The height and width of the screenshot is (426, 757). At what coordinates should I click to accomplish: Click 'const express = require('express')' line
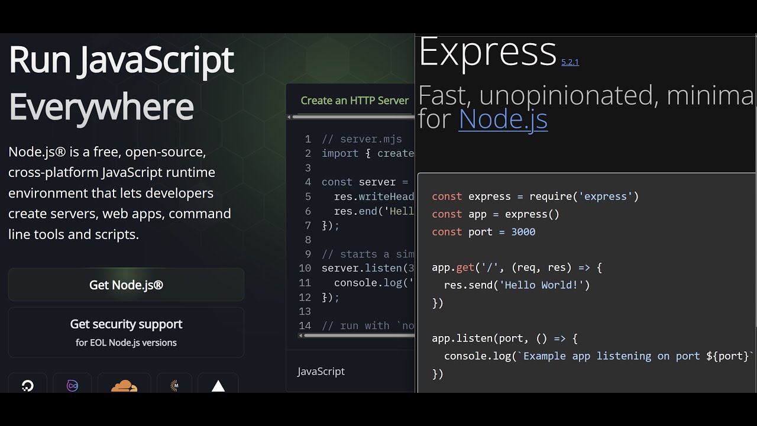click(535, 196)
